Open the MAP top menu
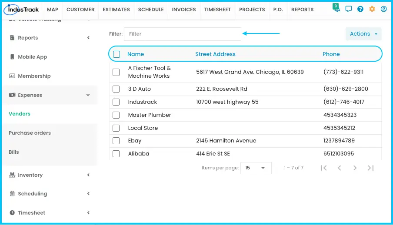393x225 pixels. [53, 10]
